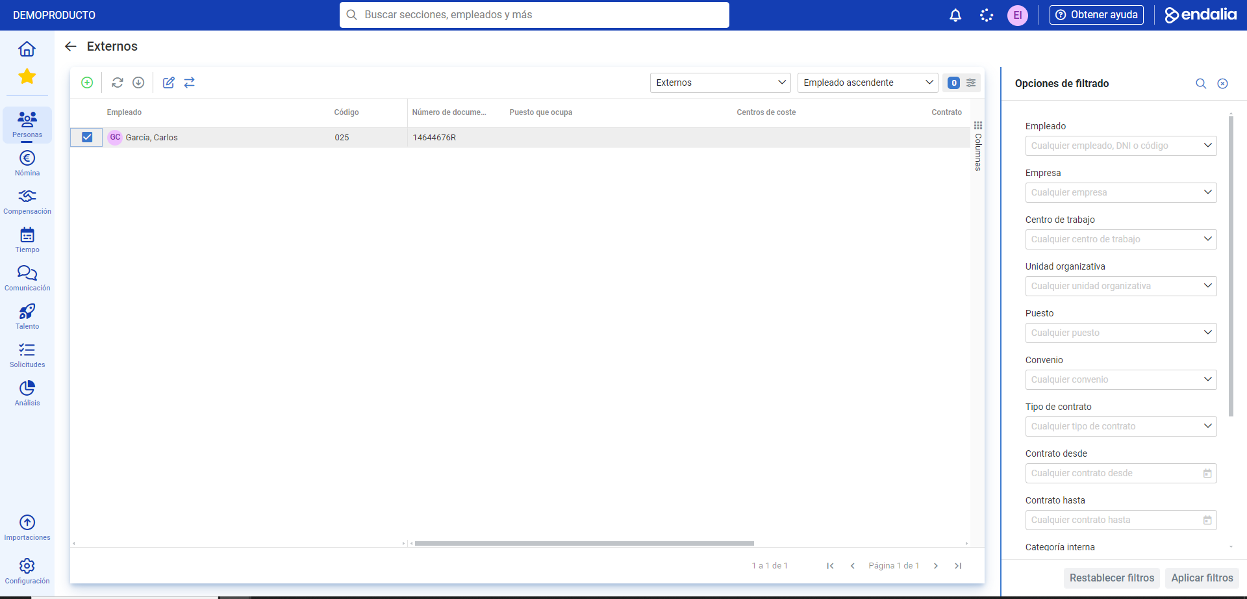
Task: Open favorites star in the sidebar
Action: point(27,77)
